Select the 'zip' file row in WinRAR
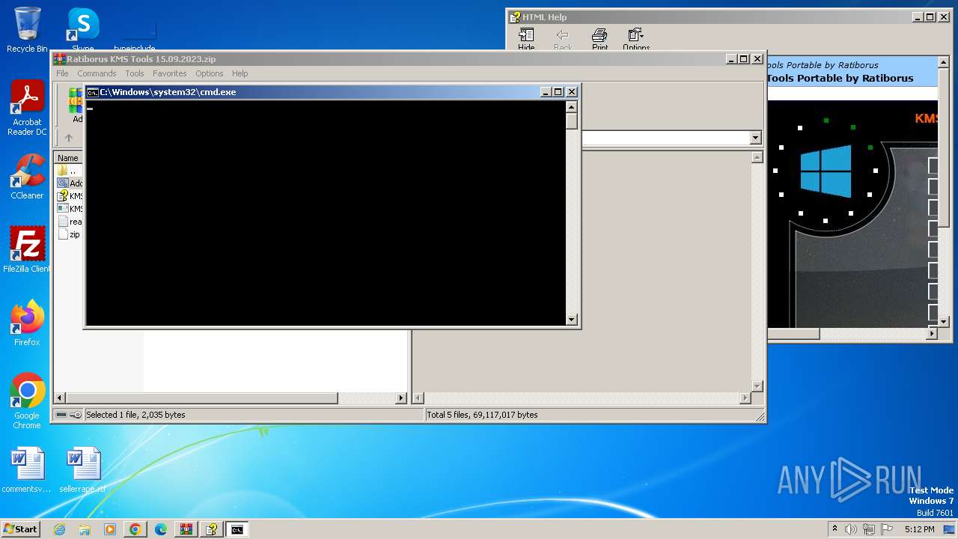This screenshot has height=539, width=958. 69,234
